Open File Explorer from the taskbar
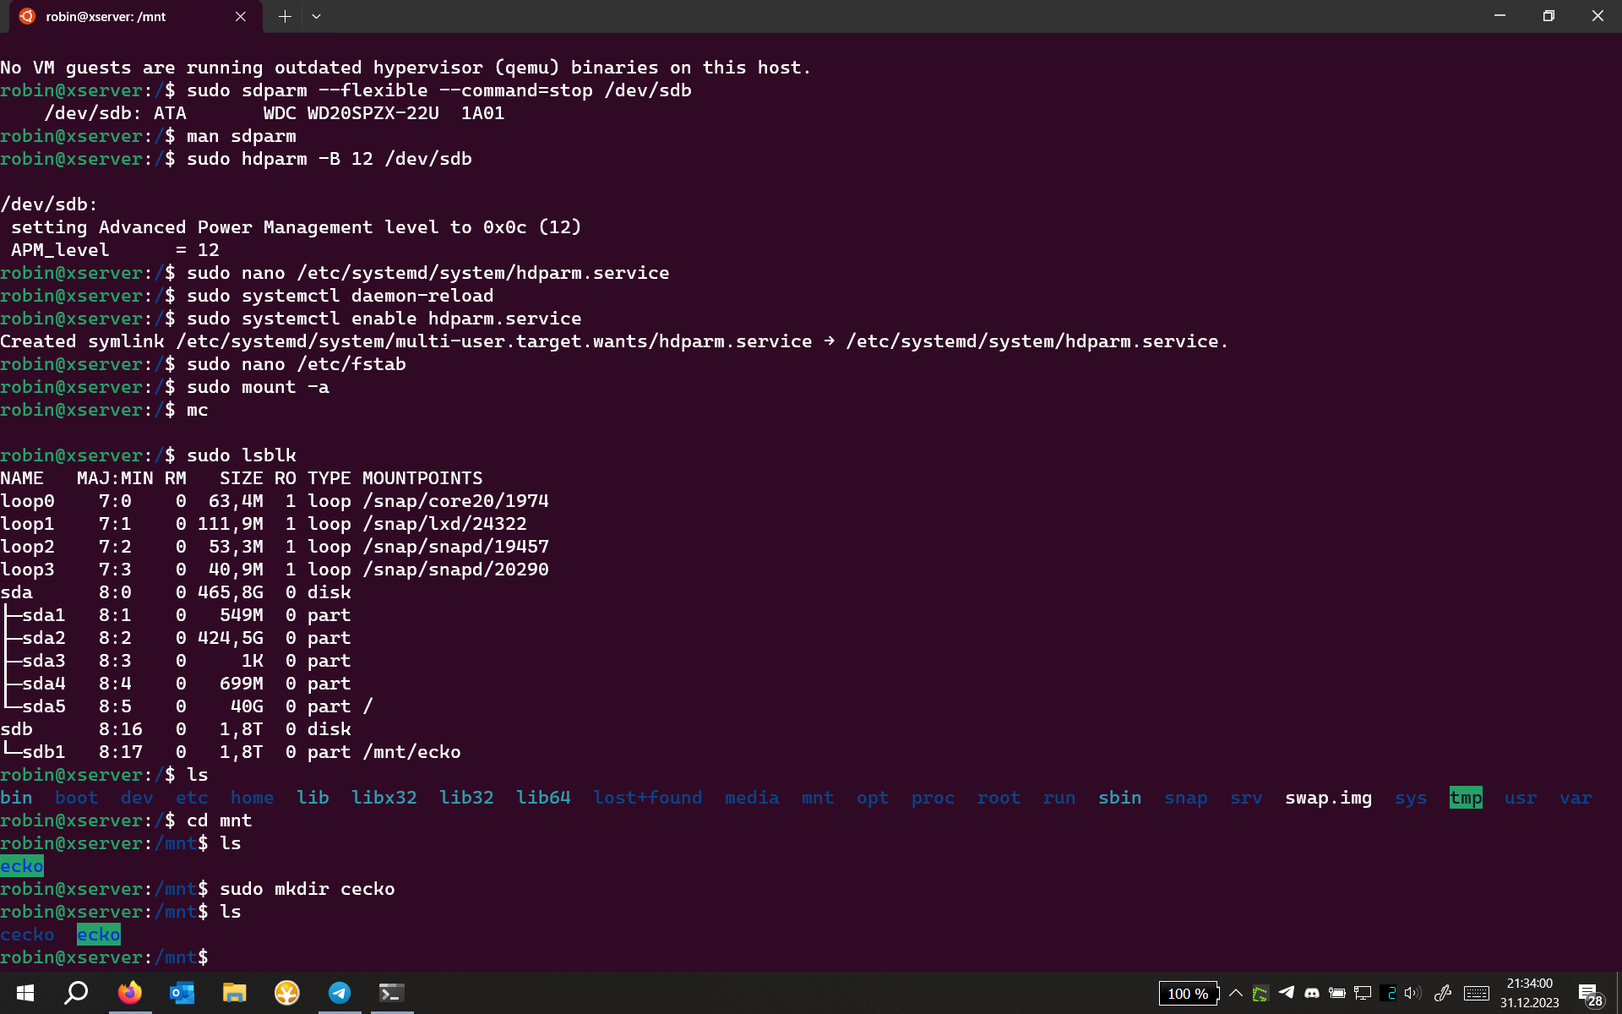Viewport: 1622px width, 1014px height. click(x=234, y=993)
